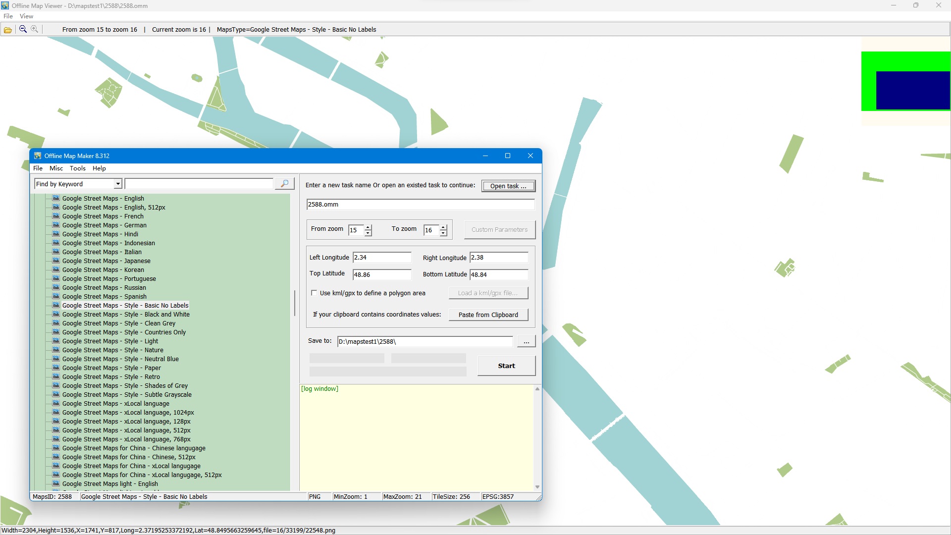Select Google Street Maps - Style - Neutral Blue
951x535 pixels.
[x=120, y=359]
